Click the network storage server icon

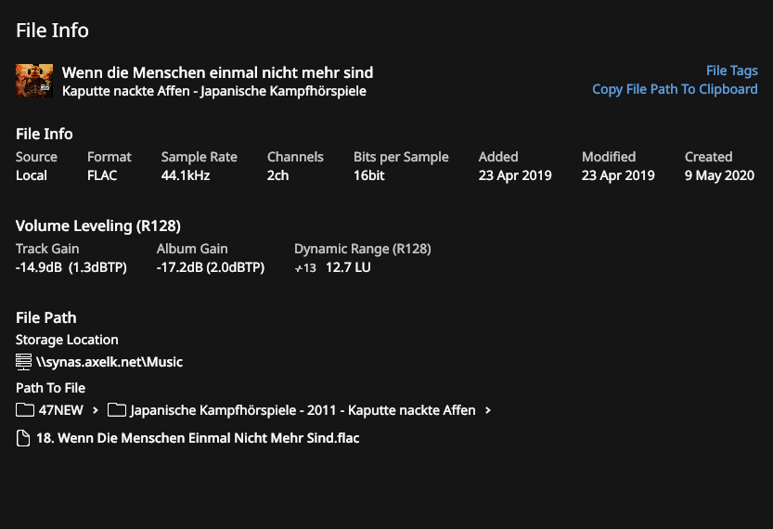coord(23,362)
